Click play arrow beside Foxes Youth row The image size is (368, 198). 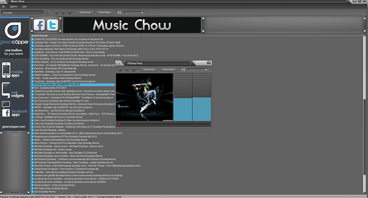[32, 78]
